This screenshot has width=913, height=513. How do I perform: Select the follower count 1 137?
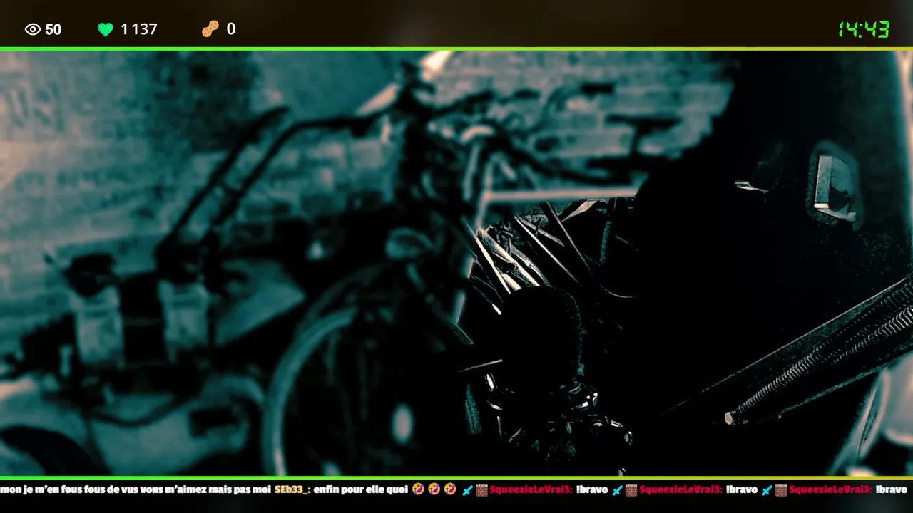coord(139,29)
